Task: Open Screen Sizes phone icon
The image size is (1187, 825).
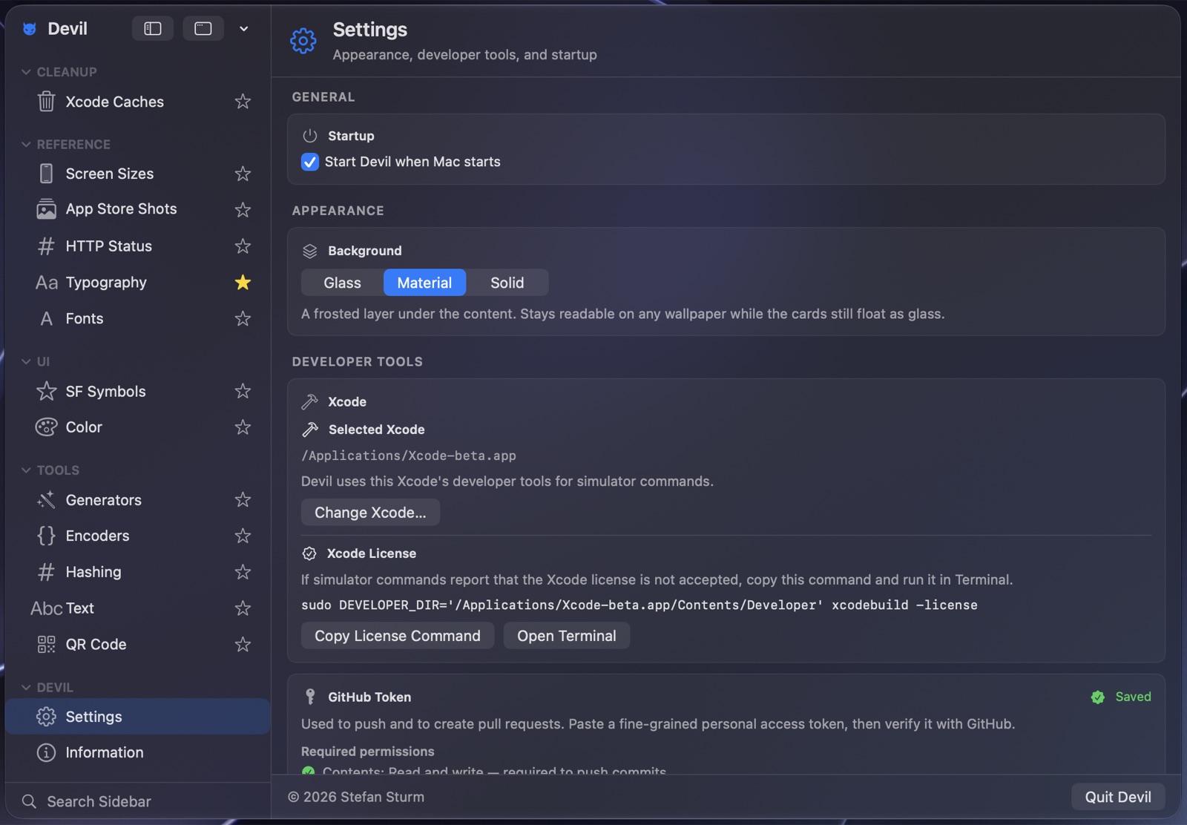Action: tap(46, 174)
